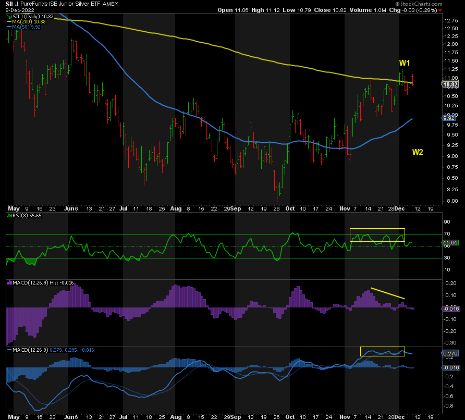The width and height of the screenshot is (465, 420).
Task: Select the Oct label on the bottom date axis
Action: (x=290, y=417)
